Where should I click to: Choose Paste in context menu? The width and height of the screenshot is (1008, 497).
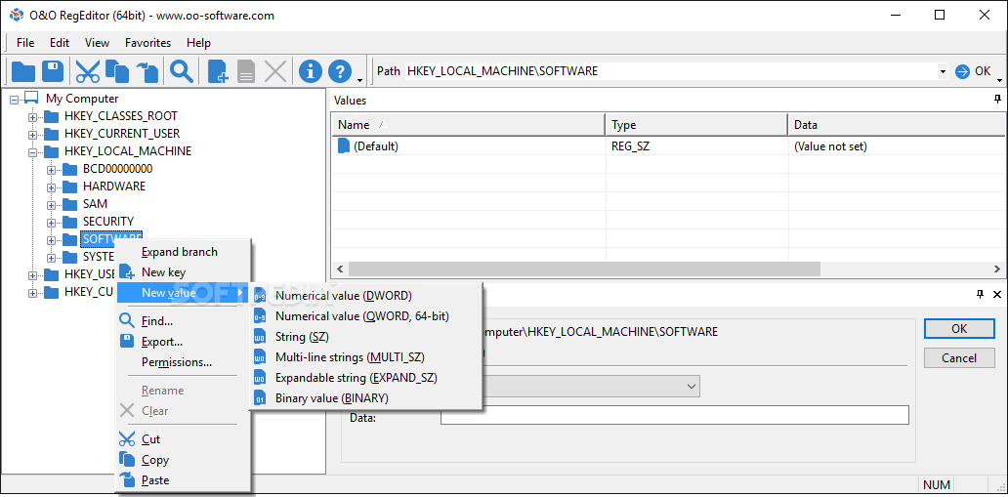click(x=183, y=480)
